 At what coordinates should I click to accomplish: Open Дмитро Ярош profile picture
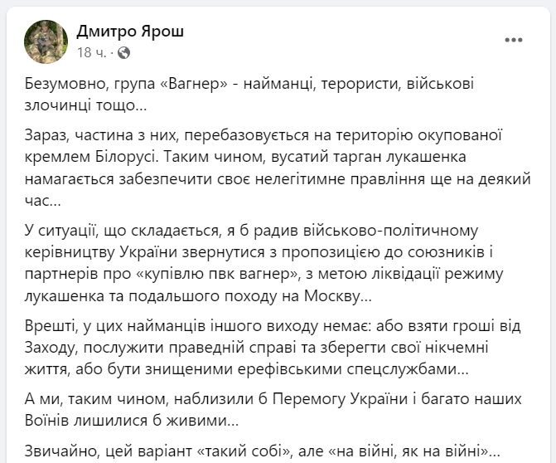(46, 41)
